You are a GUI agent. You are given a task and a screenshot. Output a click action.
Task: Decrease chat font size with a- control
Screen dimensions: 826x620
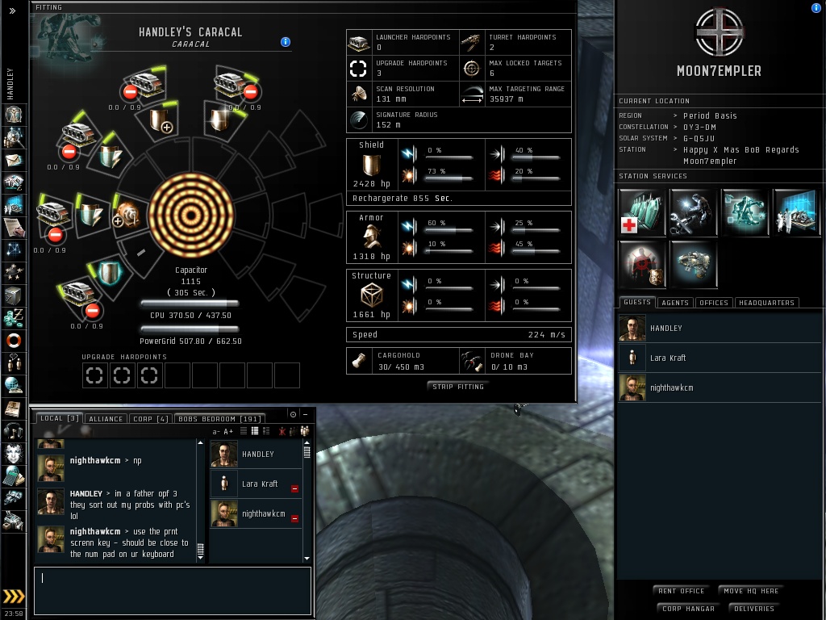point(215,432)
